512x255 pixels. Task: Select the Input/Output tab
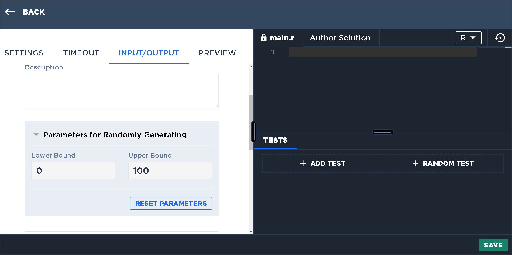tap(149, 53)
